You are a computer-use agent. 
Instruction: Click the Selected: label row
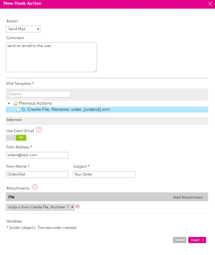click(x=107, y=121)
